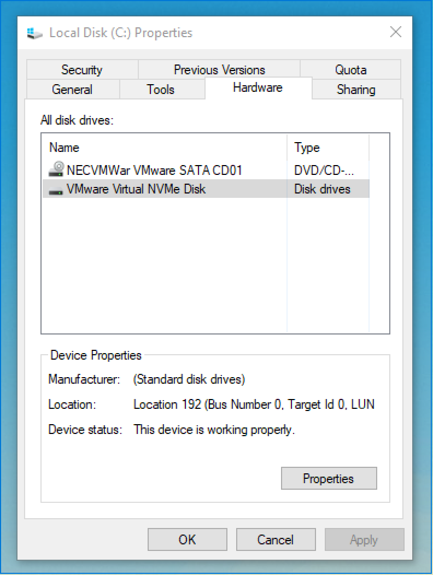
Task: Switch to the General tab
Action: coord(72,90)
